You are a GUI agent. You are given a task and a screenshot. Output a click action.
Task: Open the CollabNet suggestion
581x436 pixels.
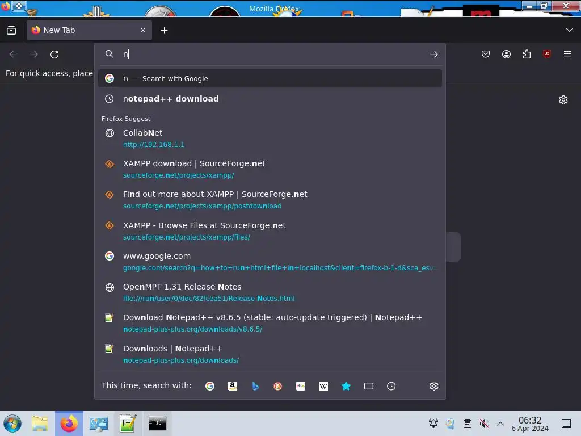tap(270, 139)
